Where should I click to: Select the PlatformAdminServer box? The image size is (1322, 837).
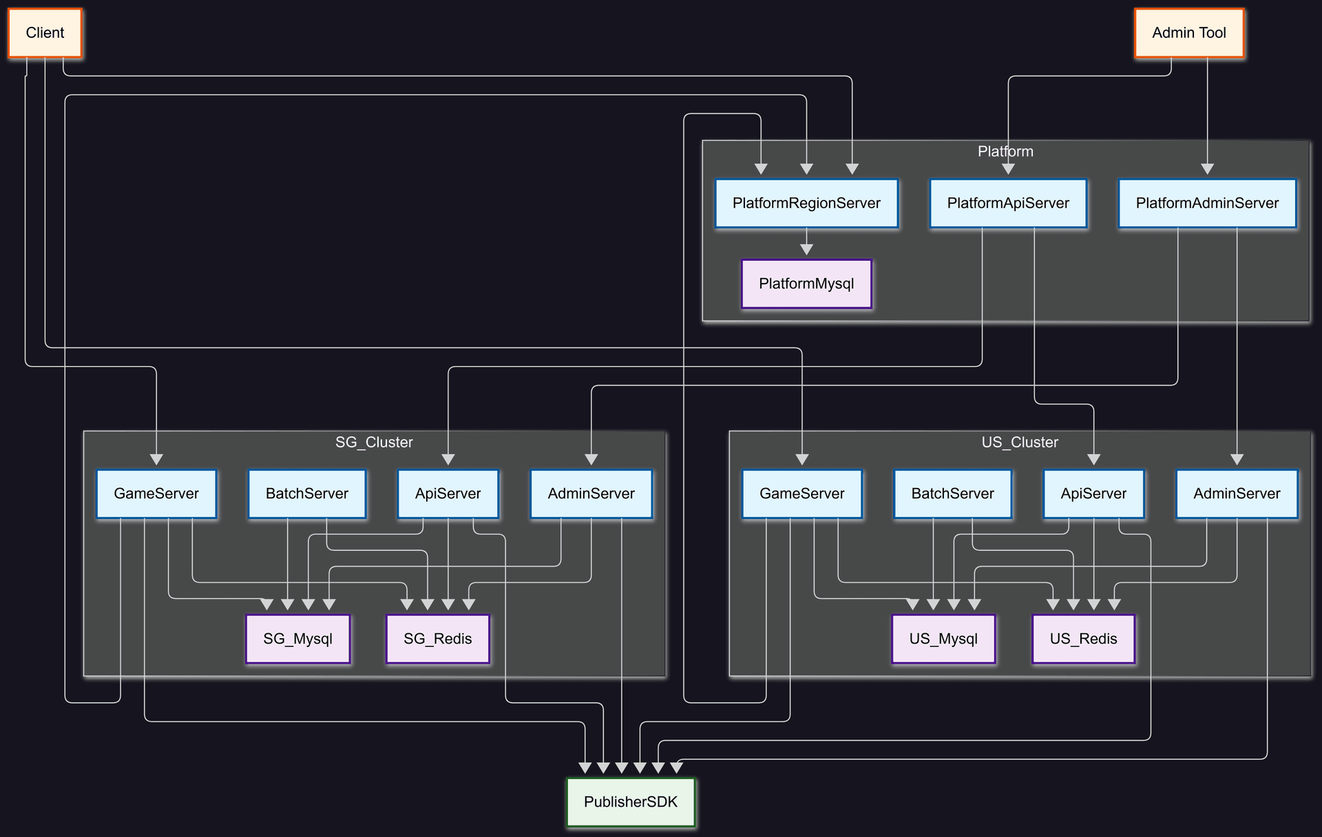click(x=1206, y=203)
